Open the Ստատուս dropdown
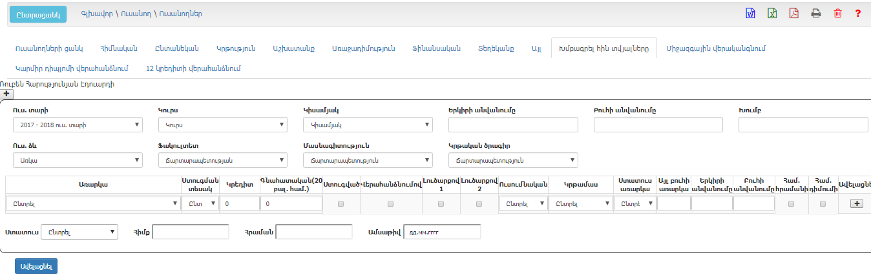This screenshot has height=277, width=871. tap(79, 232)
